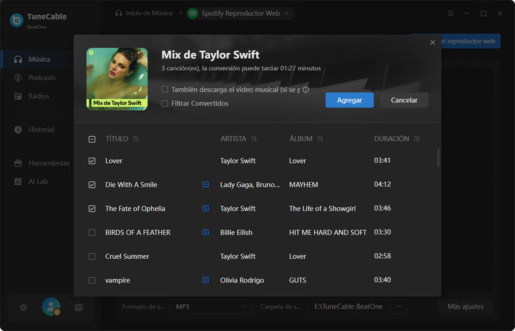This screenshot has width=515, height=331.
Task: Click the video icon for vampire
Action: point(205,279)
